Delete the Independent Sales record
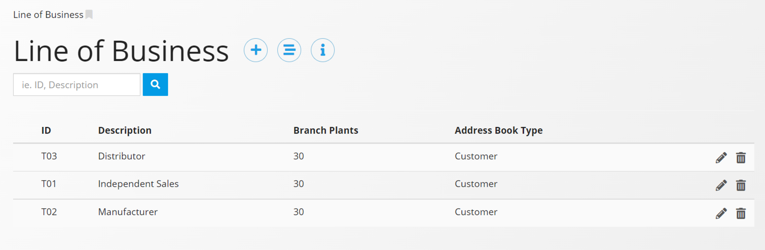 coord(741,185)
